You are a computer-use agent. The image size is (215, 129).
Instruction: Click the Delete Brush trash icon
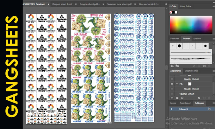point(209,66)
